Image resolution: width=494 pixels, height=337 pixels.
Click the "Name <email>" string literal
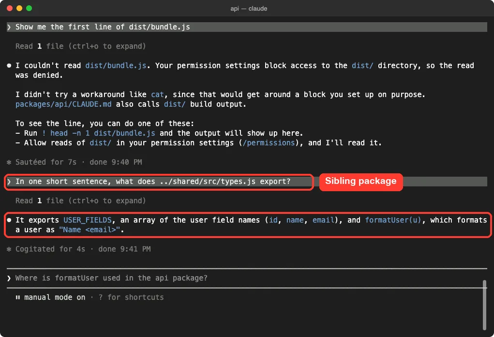point(90,230)
